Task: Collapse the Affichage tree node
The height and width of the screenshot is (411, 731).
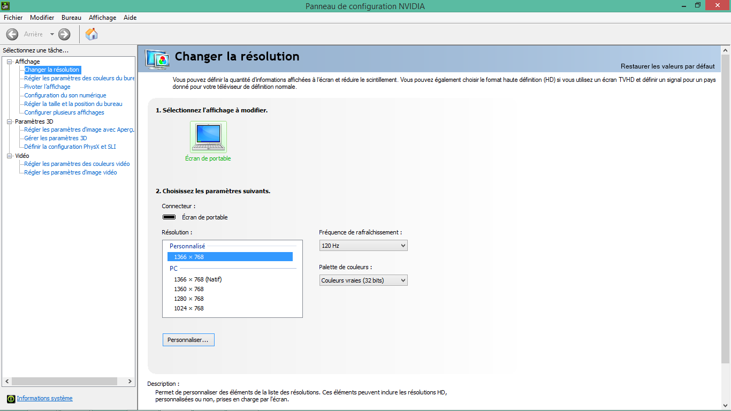Action: (9, 62)
